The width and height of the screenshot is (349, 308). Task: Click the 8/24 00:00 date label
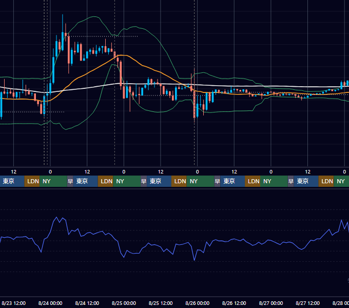pyautogui.click(x=50, y=303)
